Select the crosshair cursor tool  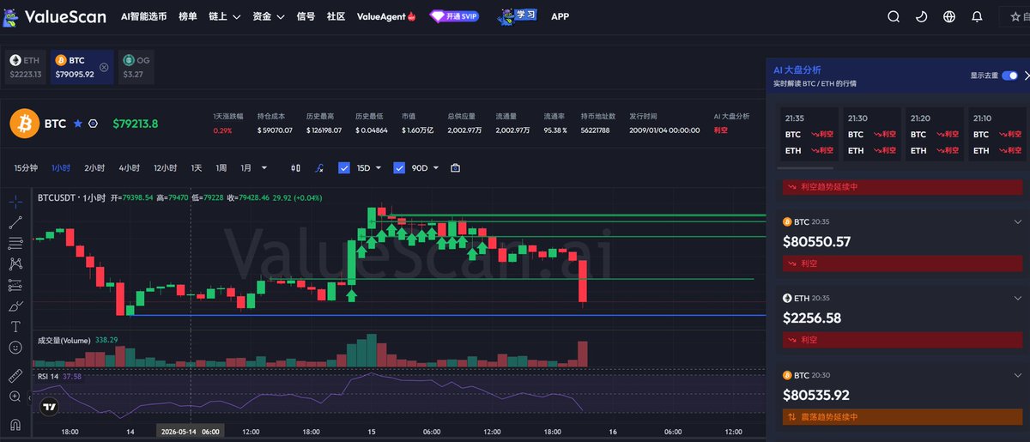click(x=15, y=202)
